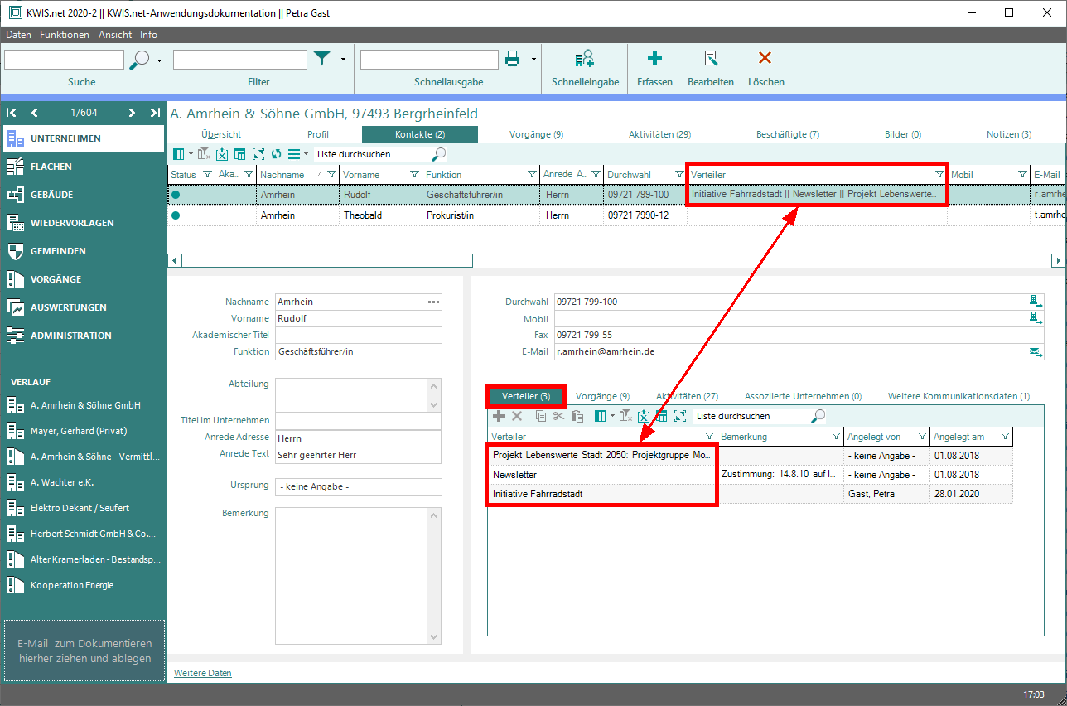Open the Weitere Kommunikationsdaten (1) sub-tab
The width and height of the screenshot is (1067, 706).
point(959,396)
